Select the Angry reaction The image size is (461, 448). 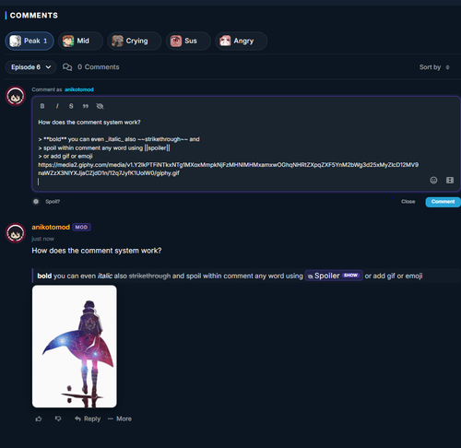coord(241,41)
